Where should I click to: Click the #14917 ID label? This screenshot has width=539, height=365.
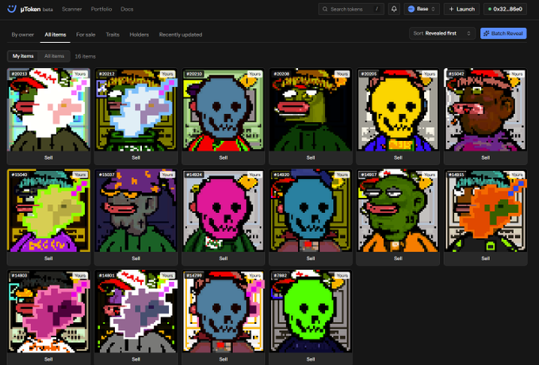click(x=369, y=175)
